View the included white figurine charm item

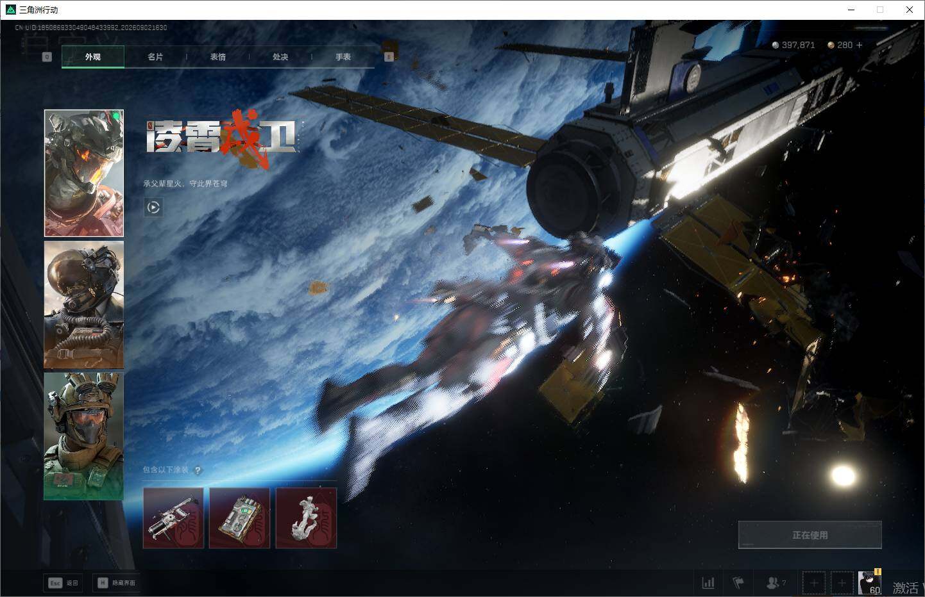click(x=306, y=518)
